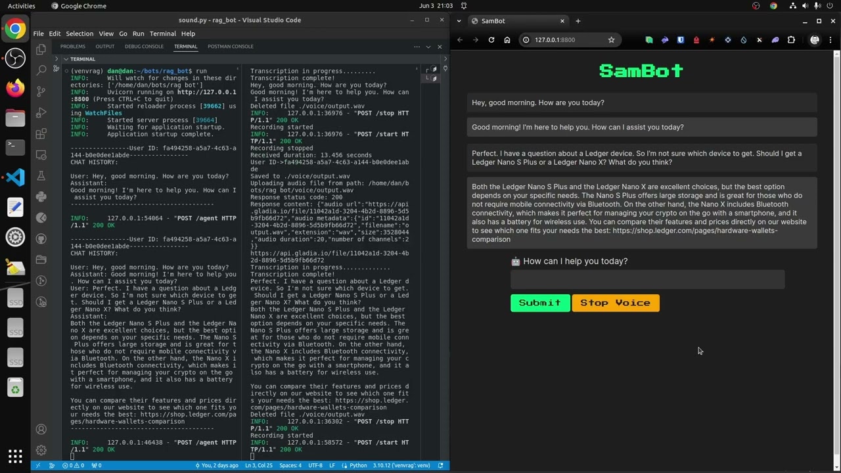
Task: Switch to the DEBUG CONSOLE tab
Action: pyautogui.click(x=144, y=47)
